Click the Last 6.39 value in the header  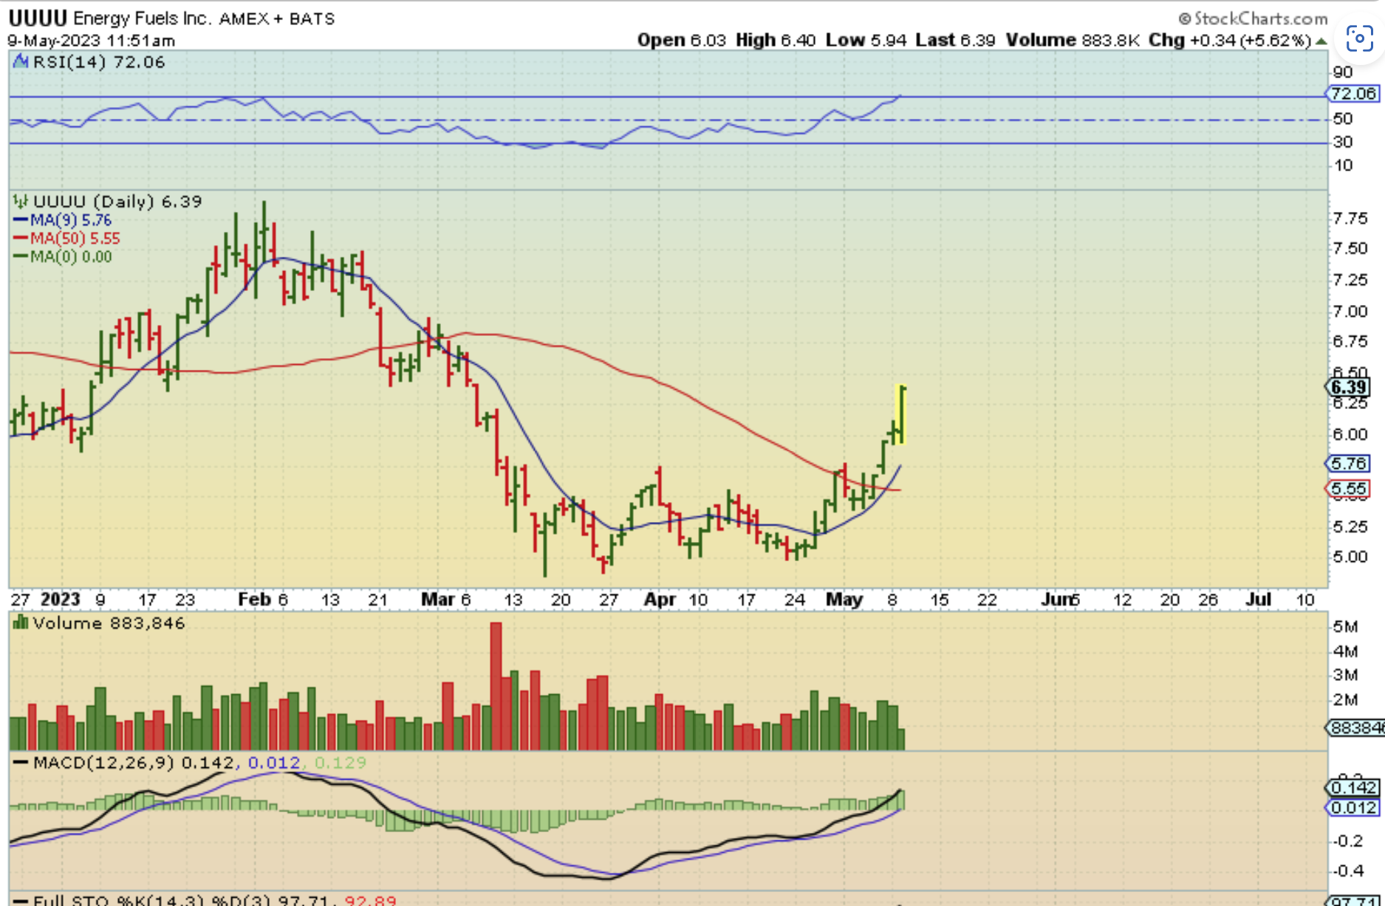tap(955, 40)
